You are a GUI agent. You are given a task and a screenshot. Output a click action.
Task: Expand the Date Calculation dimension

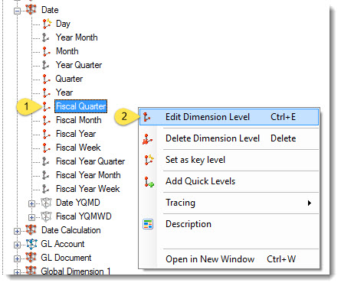(x=17, y=231)
